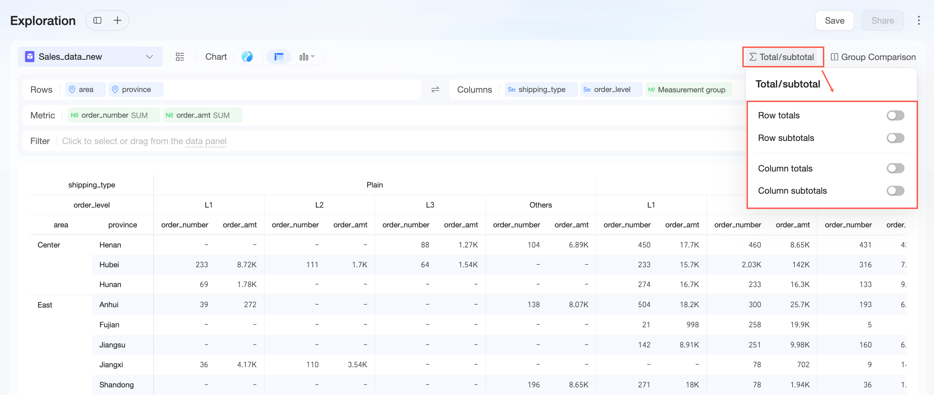The image size is (934, 395).
Task: Select the shipping_type column field pill
Action: coord(541,90)
